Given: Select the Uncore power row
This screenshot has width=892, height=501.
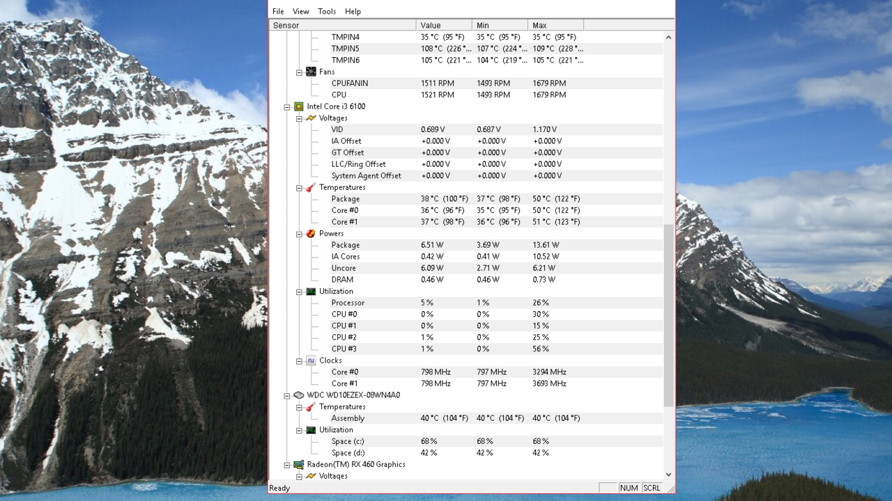Looking at the screenshot, I should [466, 268].
